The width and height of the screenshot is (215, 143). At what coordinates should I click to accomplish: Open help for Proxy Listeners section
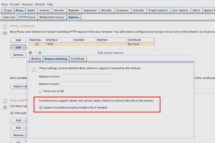point(5,26)
